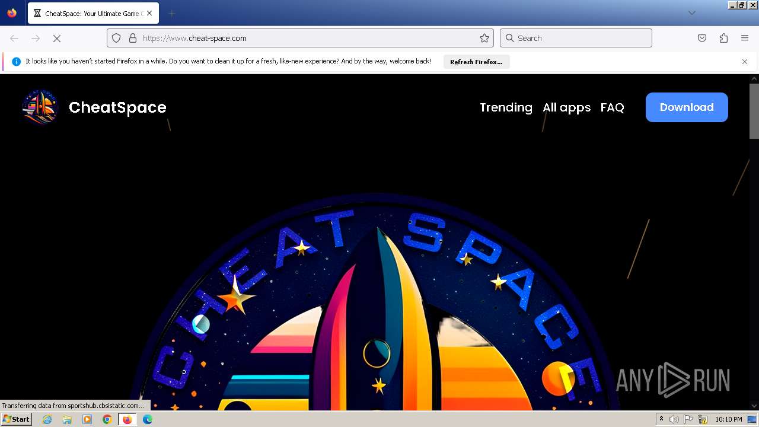Click the Show desktop button
This screenshot has width=759, height=427.
tap(752, 419)
